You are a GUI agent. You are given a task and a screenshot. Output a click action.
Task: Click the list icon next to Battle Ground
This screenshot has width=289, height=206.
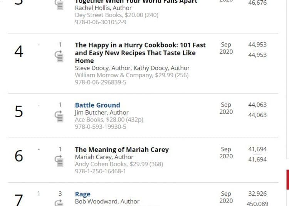60,116
